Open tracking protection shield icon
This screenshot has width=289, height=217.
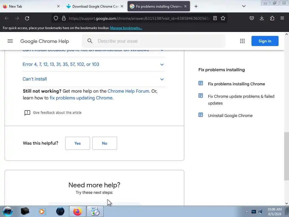pyautogui.click(x=56, y=18)
